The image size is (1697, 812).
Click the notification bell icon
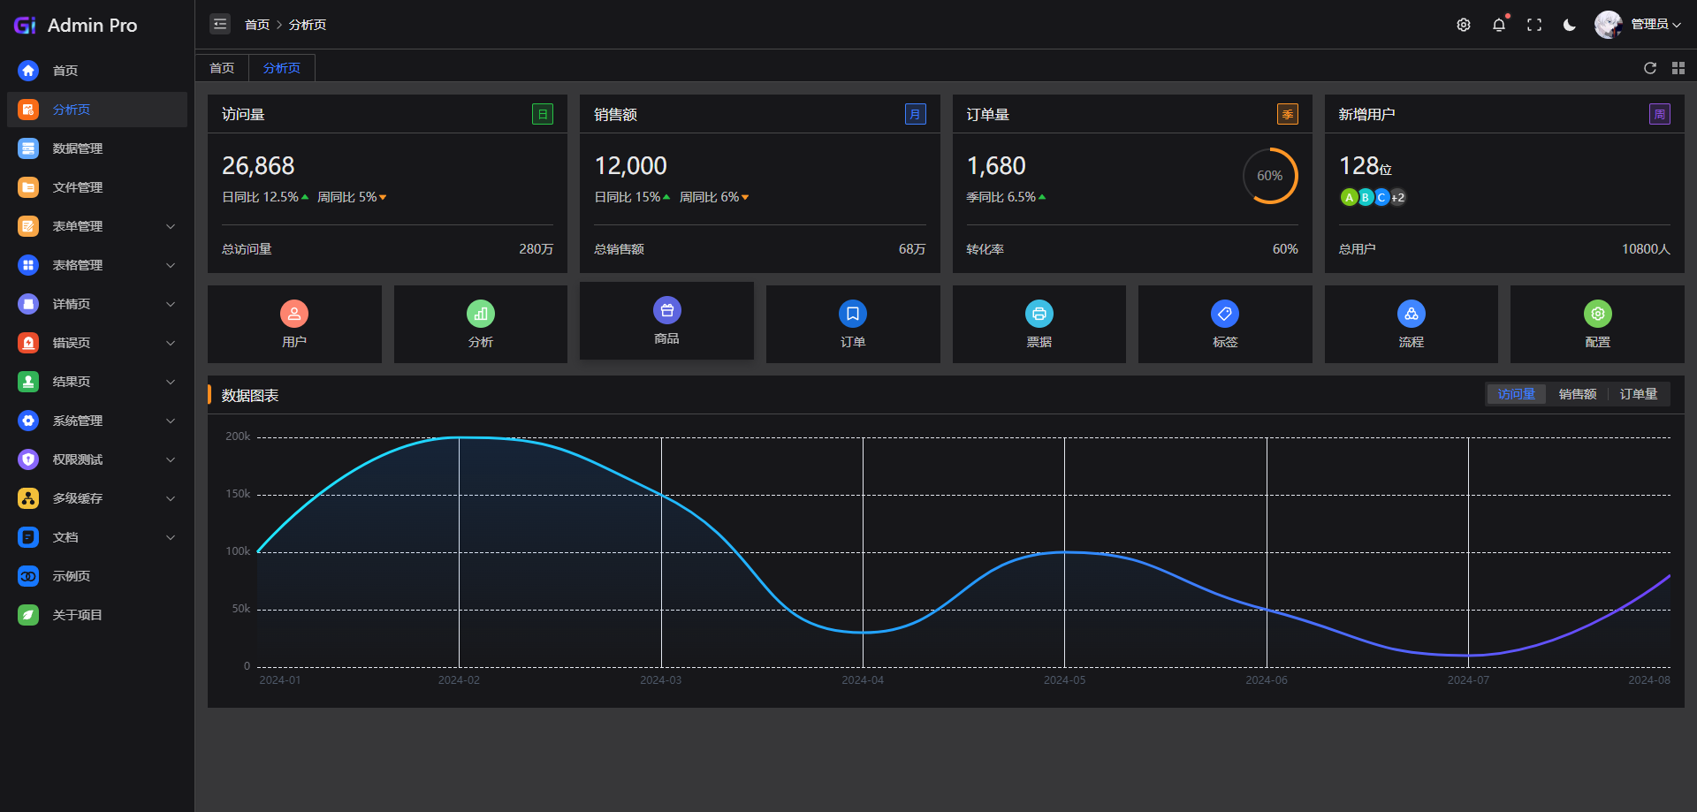(1499, 25)
